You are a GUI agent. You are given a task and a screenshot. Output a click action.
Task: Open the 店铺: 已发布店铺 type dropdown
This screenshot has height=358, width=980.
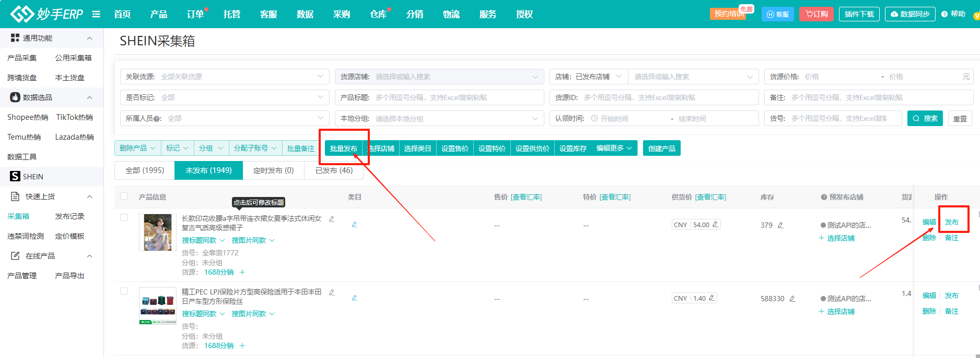tap(589, 77)
